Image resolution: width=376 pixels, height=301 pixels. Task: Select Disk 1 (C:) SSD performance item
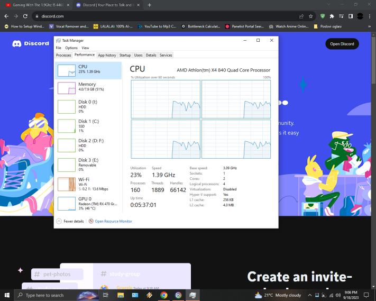click(x=88, y=126)
